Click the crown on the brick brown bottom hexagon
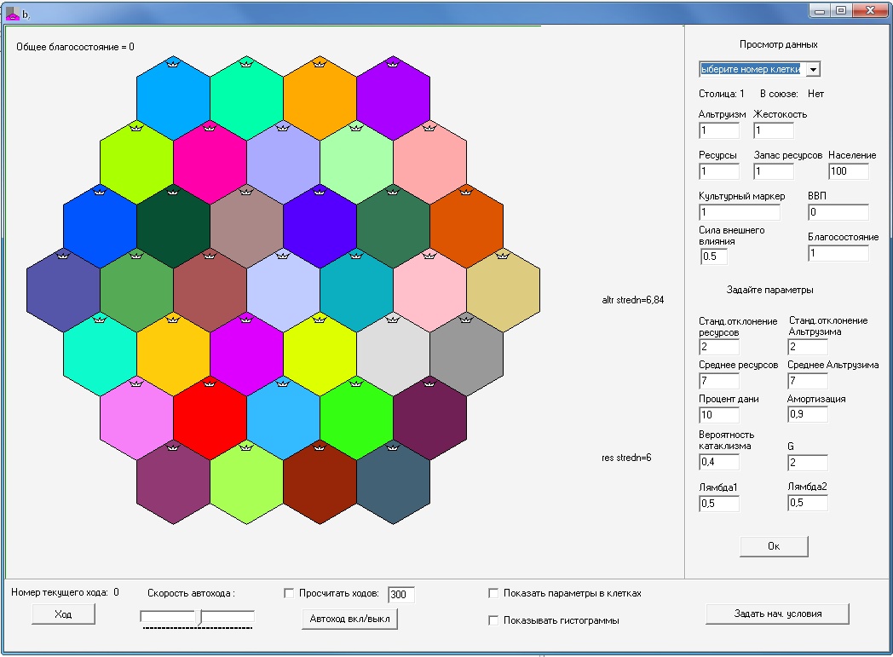 click(320, 447)
